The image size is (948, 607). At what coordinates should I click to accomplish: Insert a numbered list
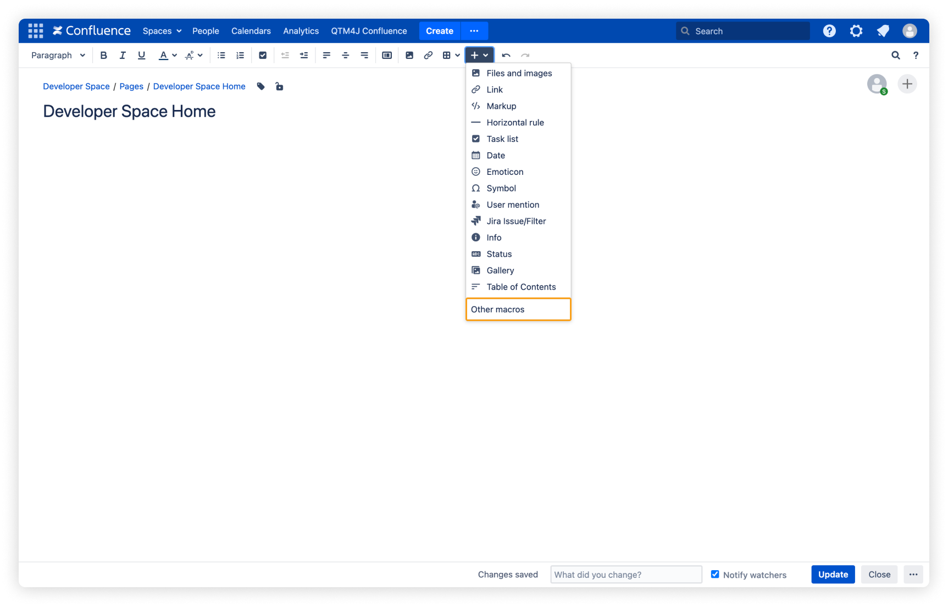click(240, 55)
